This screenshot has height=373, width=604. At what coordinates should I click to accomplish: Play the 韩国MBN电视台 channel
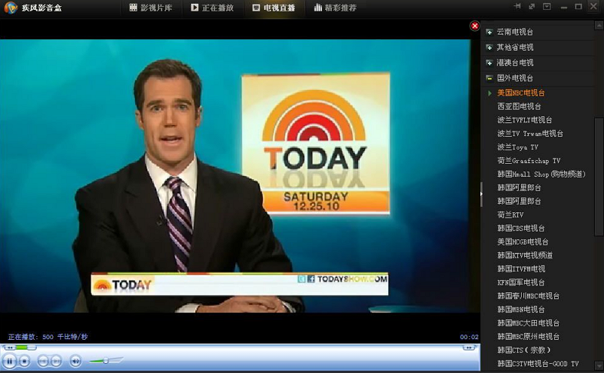click(521, 309)
